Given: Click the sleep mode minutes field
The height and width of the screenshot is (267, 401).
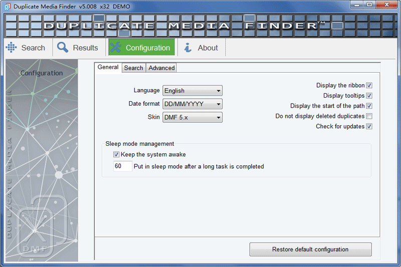Looking at the screenshot, I should click(122, 166).
